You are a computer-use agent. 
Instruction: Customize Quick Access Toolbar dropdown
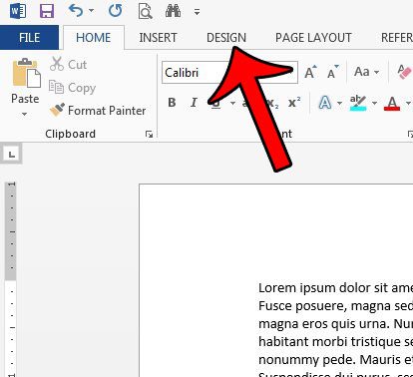coord(197,12)
